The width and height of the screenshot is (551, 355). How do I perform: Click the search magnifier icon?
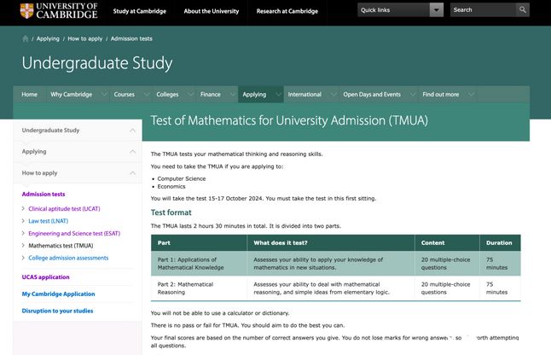523,10
